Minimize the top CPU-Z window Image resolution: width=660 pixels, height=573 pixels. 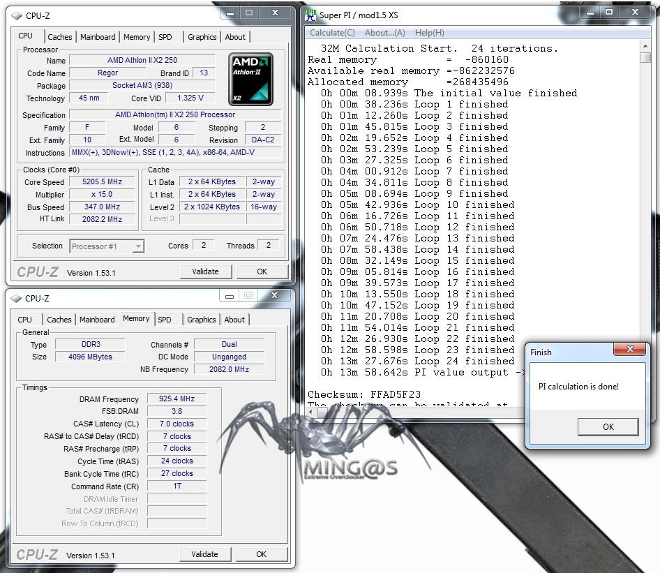[230, 13]
